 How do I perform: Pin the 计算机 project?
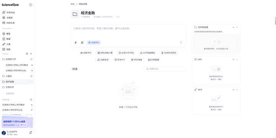(31, 76)
